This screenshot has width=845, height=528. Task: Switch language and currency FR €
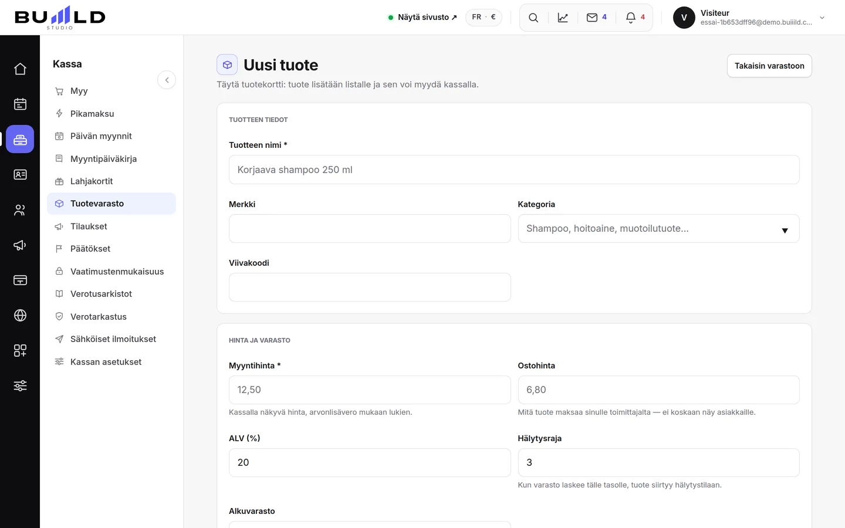click(484, 18)
